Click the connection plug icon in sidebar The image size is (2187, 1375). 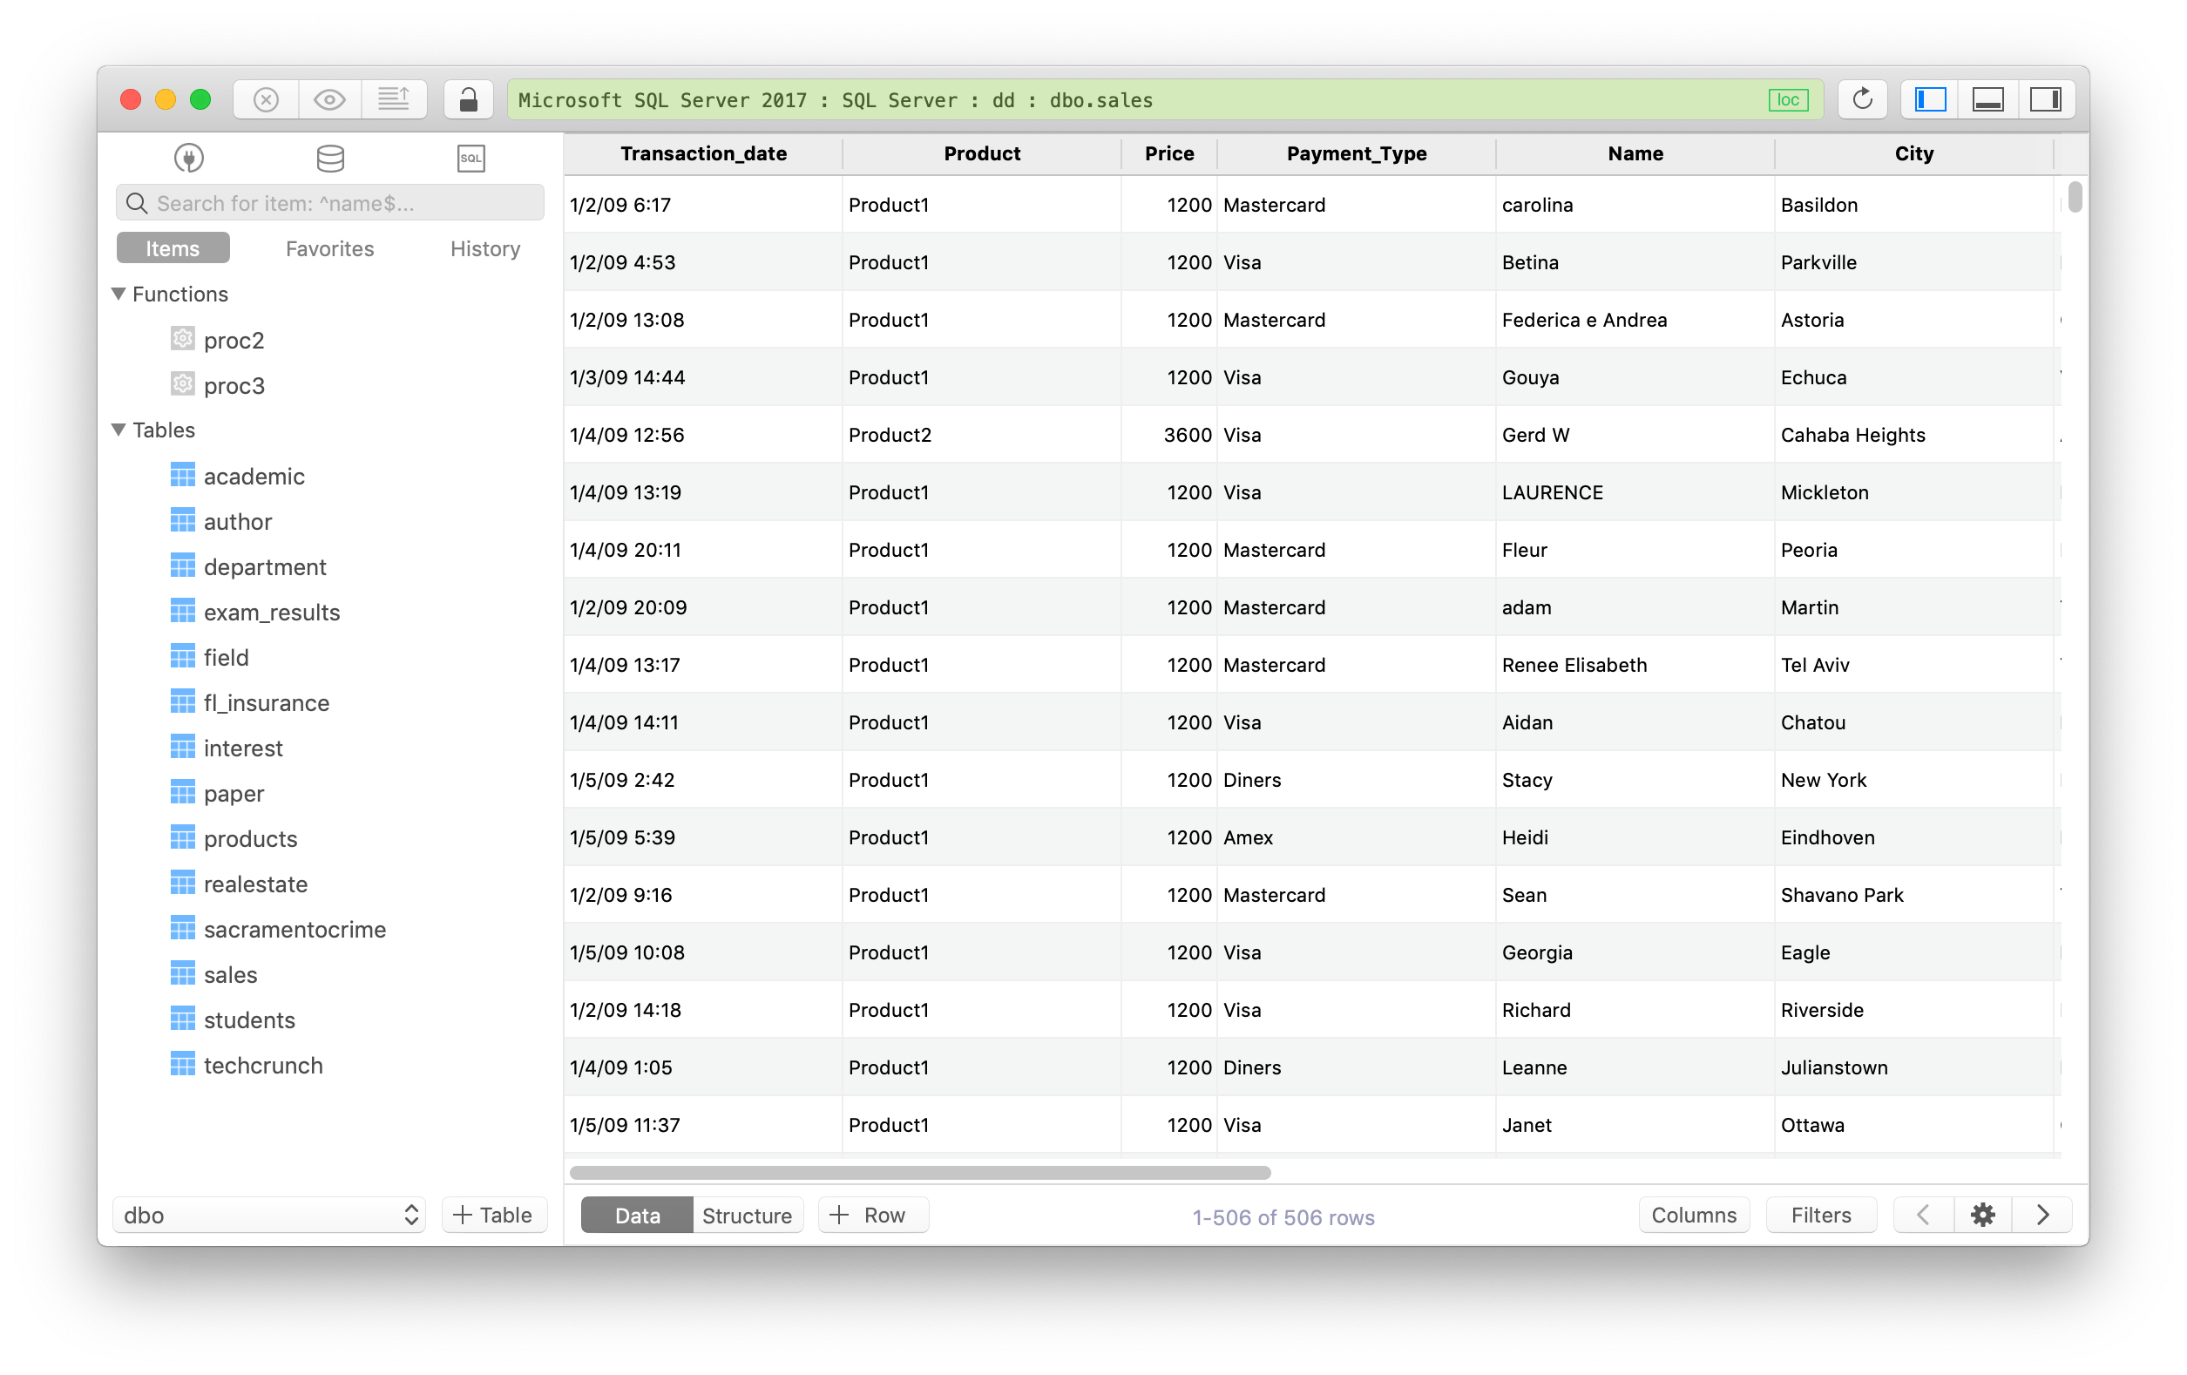(189, 158)
